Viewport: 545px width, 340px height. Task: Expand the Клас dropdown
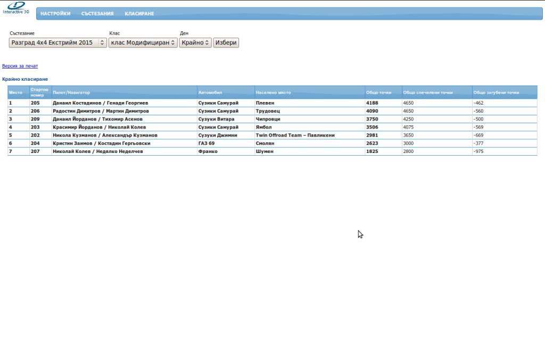coord(143,42)
